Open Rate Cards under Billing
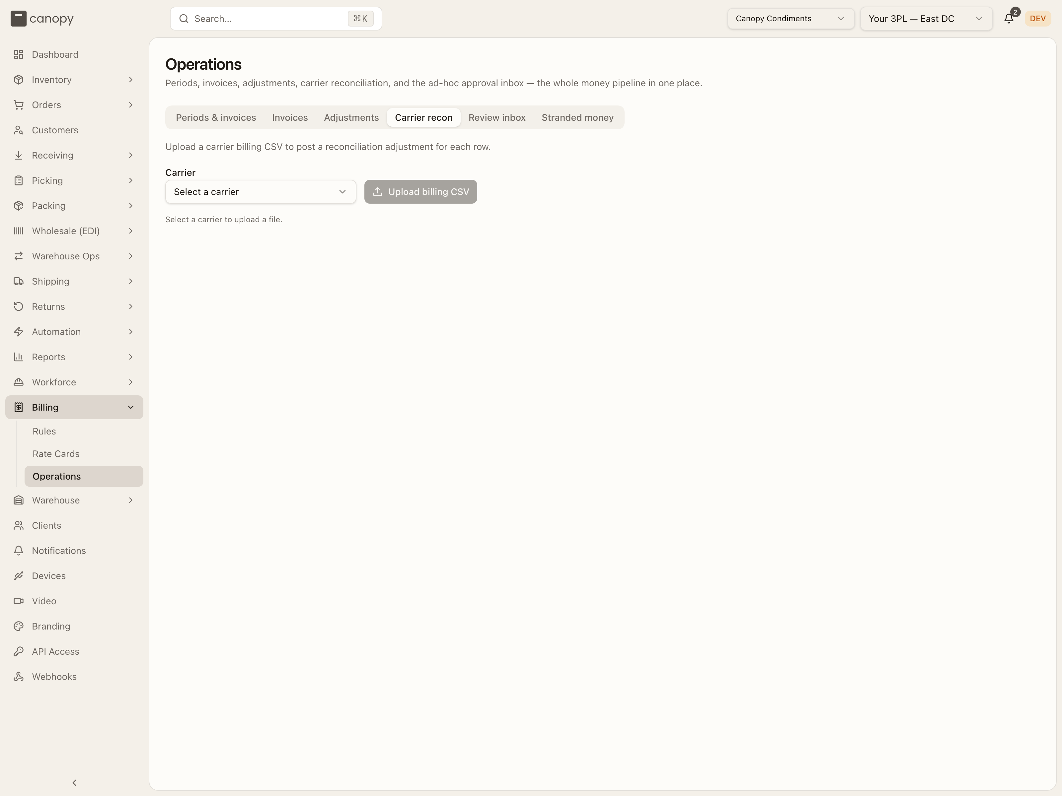Image resolution: width=1062 pixels, height=796 pixels. pos(56,454)
